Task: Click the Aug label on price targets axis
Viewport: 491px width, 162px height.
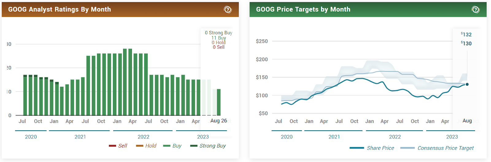Action: coord(467,121)
